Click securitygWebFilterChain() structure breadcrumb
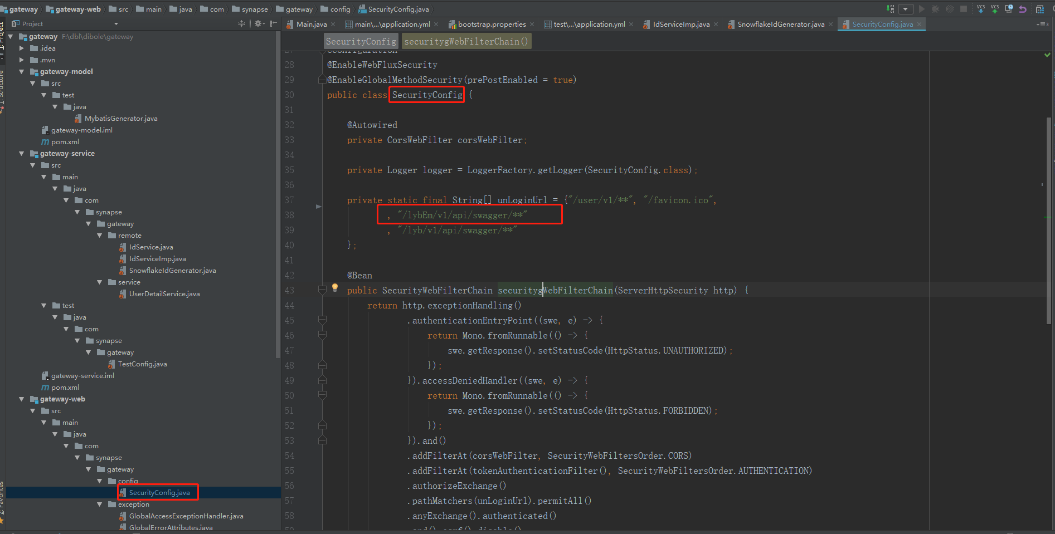This screenshot has width=1055, height=534. 466,41
